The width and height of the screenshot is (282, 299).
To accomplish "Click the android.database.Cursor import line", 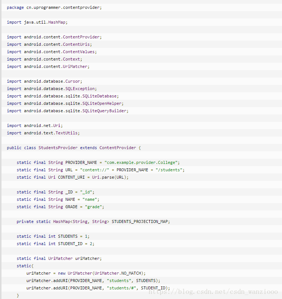I will 44,82.
